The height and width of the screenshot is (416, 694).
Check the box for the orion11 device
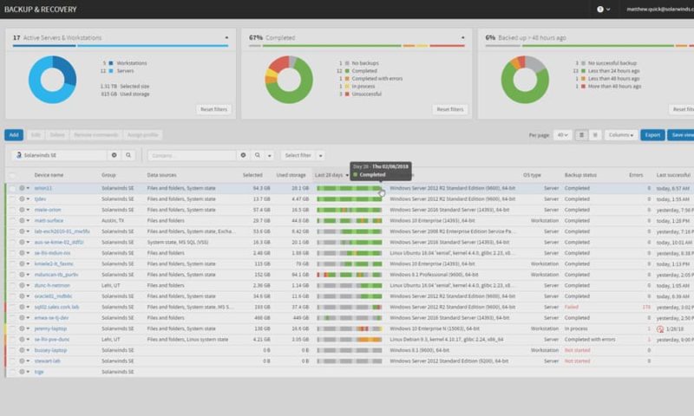(12, 188)
